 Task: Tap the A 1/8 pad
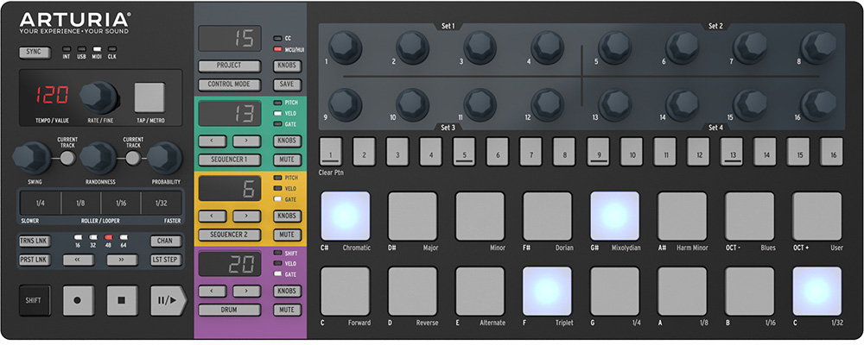click(x=683, y=291)
